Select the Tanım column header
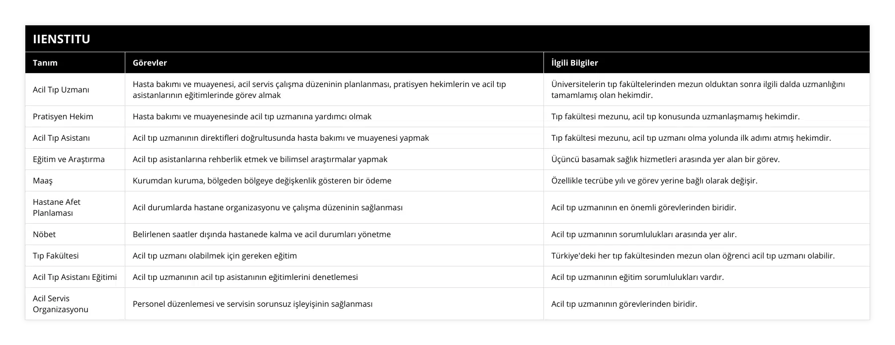Screen dimensions: 895x345 click(45, 63)
